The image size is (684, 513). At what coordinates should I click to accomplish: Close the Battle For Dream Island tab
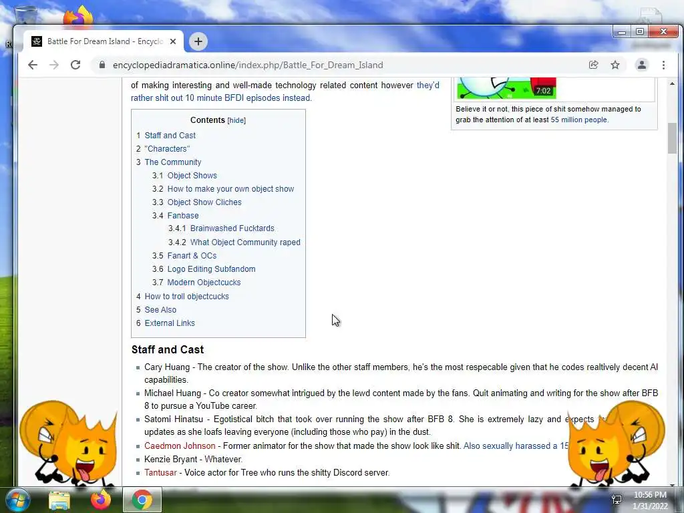coord(173,41)
